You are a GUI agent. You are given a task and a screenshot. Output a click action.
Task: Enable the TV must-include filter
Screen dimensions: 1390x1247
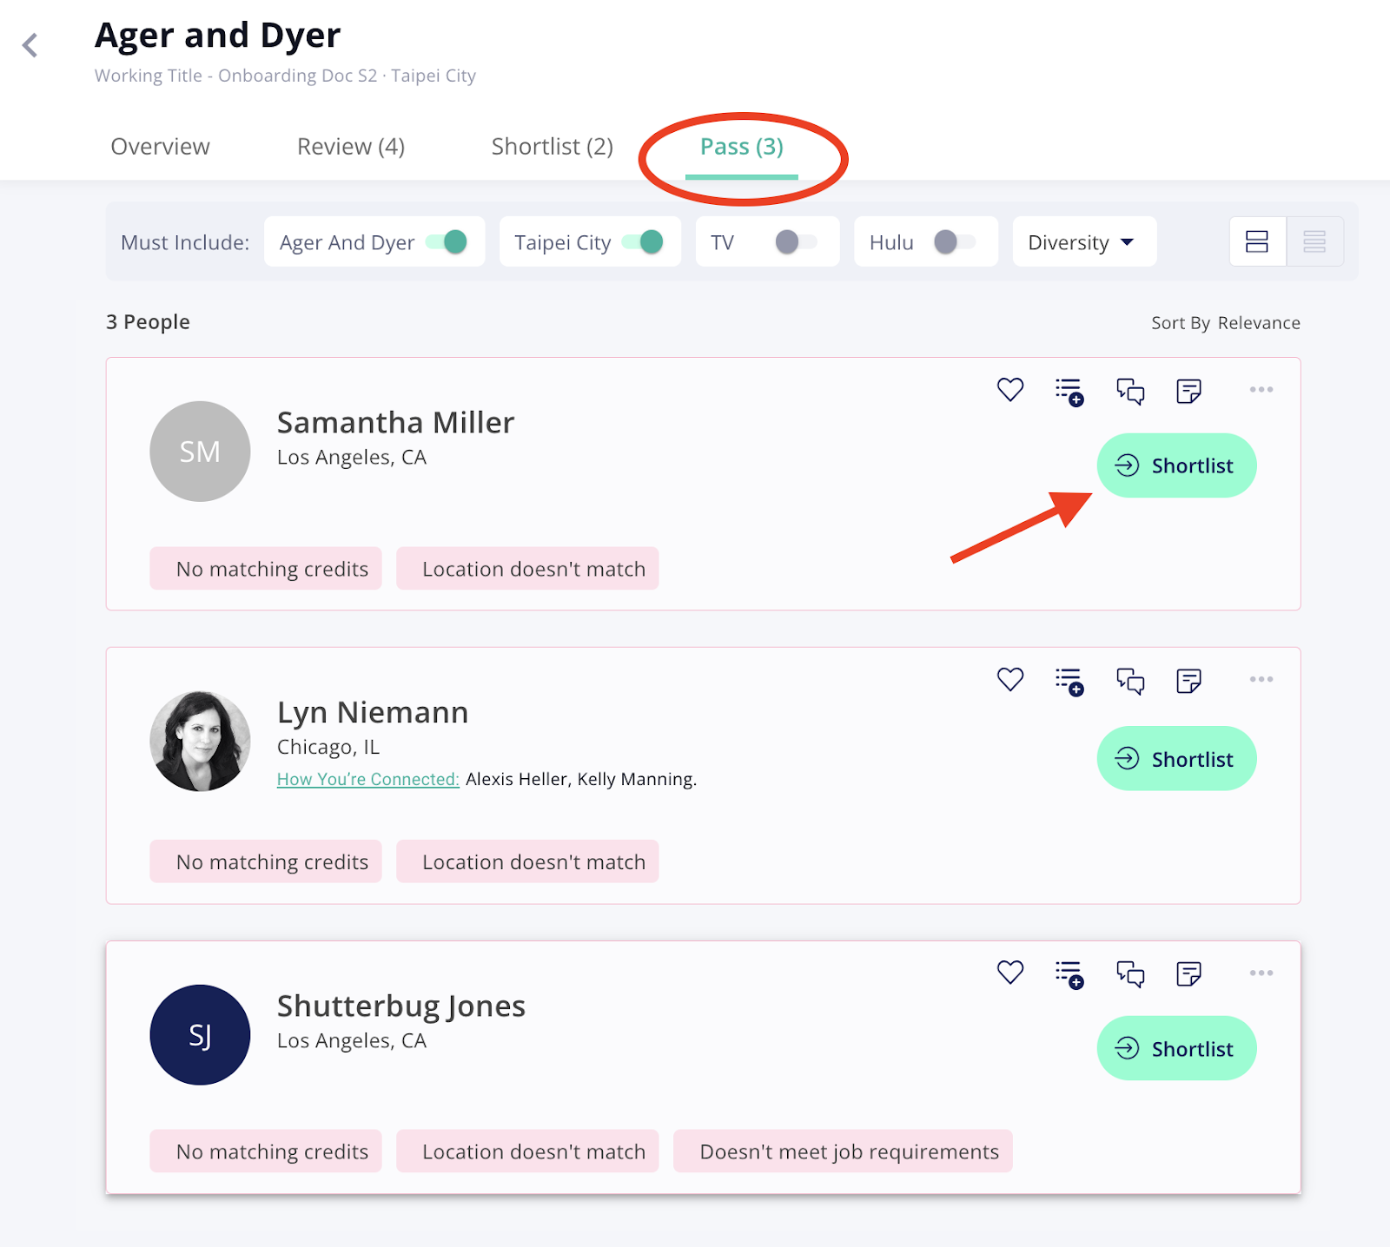click(x=796, y=241)
